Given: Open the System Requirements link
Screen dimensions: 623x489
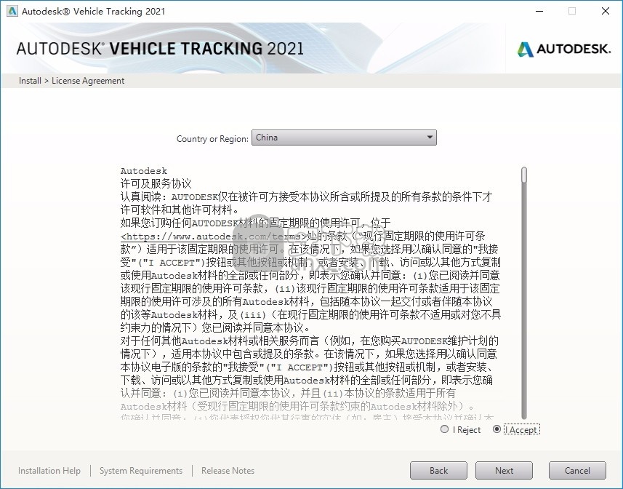Looking at the screenshot, I should click(141, 471).
